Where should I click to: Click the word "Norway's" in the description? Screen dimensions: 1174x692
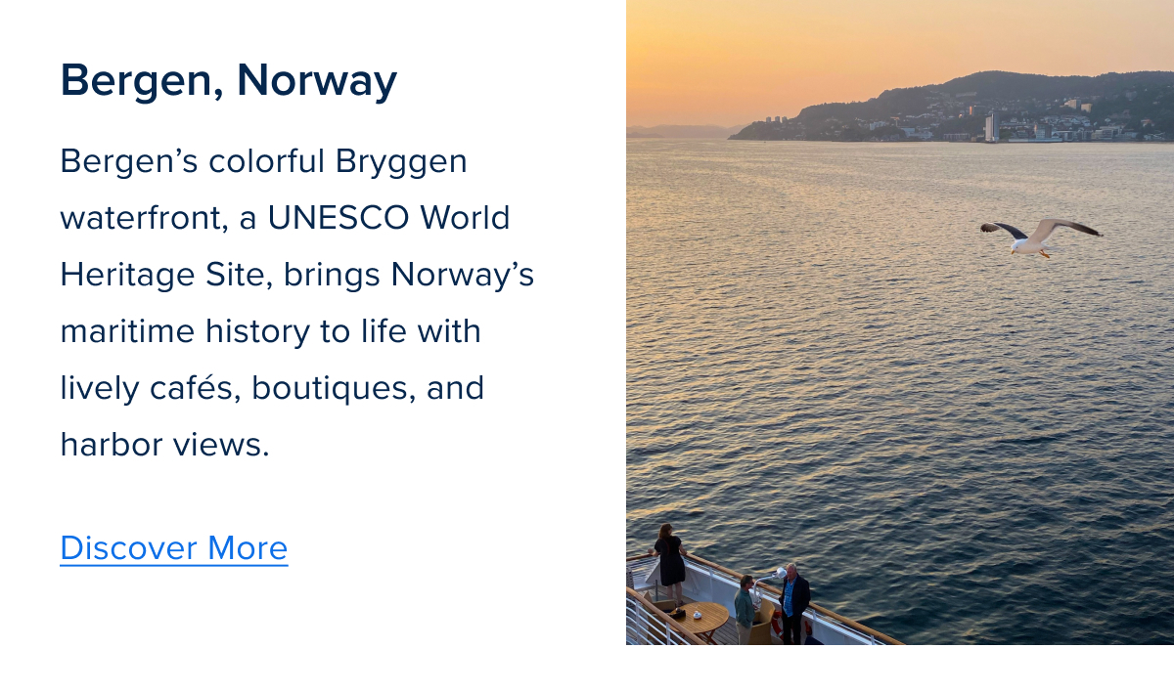point(463,275)
